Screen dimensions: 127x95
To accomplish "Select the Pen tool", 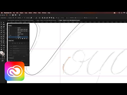I will pos(1,27).
